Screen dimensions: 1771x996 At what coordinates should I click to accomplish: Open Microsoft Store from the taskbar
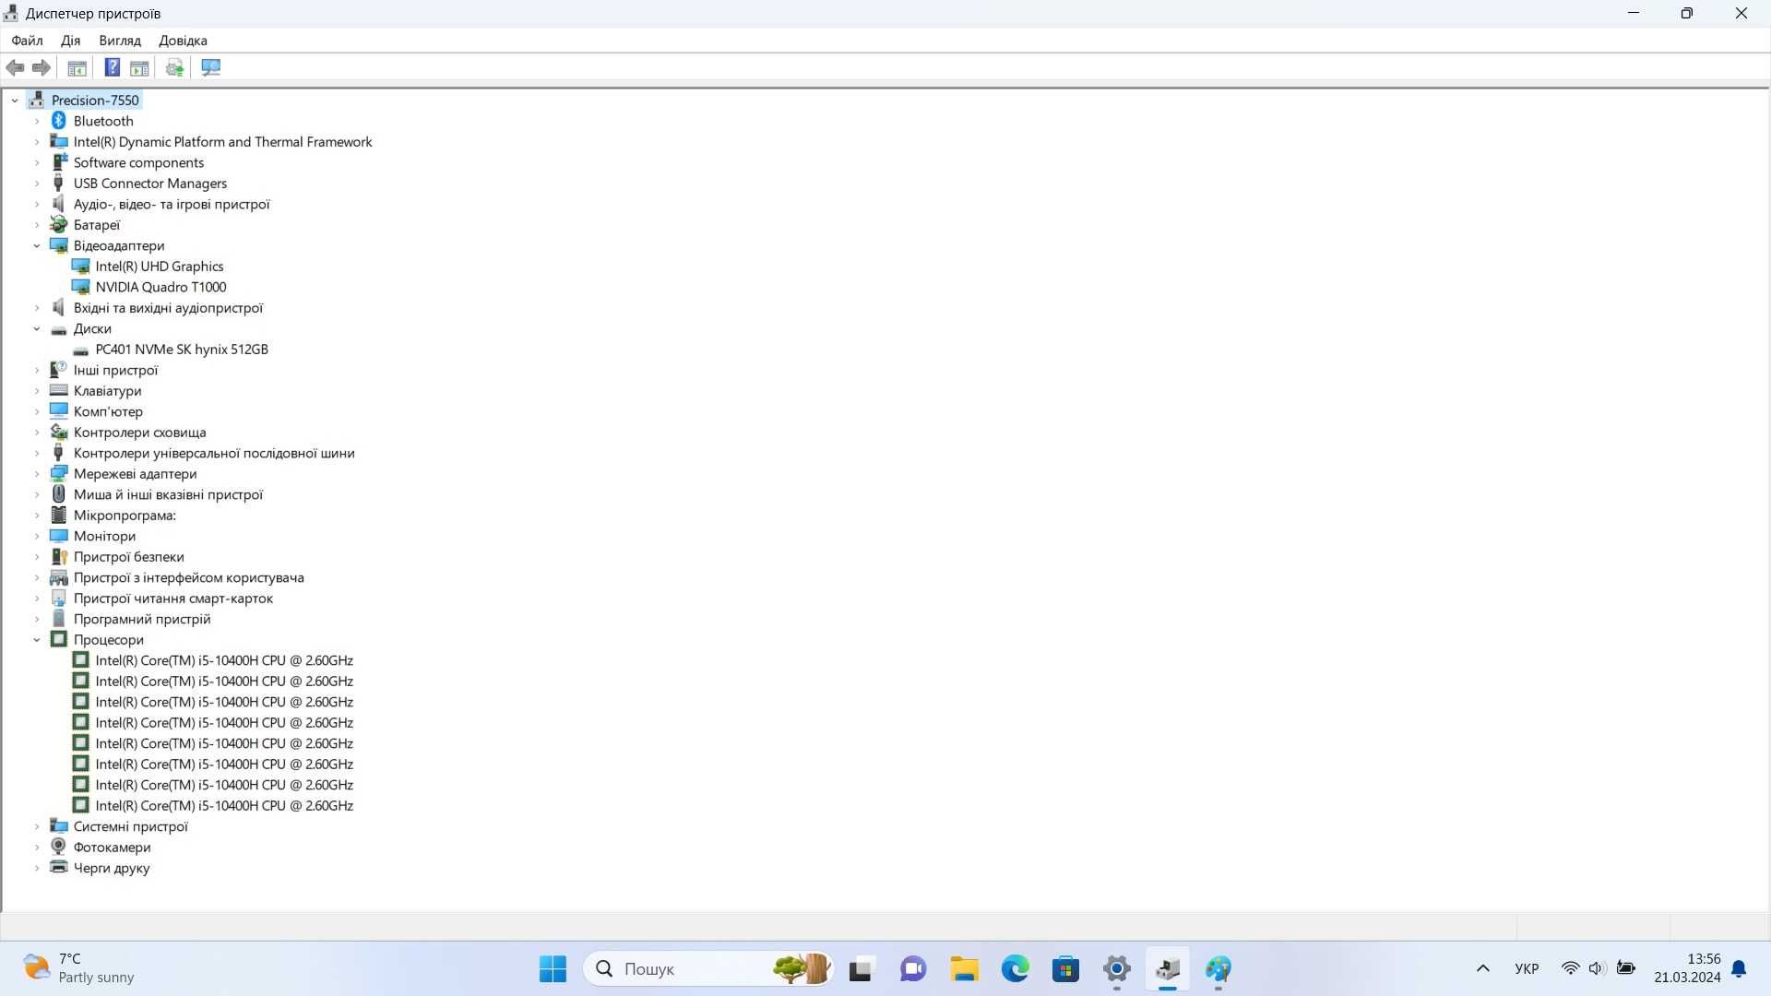pyautogui.click(x=1066, y=968)
